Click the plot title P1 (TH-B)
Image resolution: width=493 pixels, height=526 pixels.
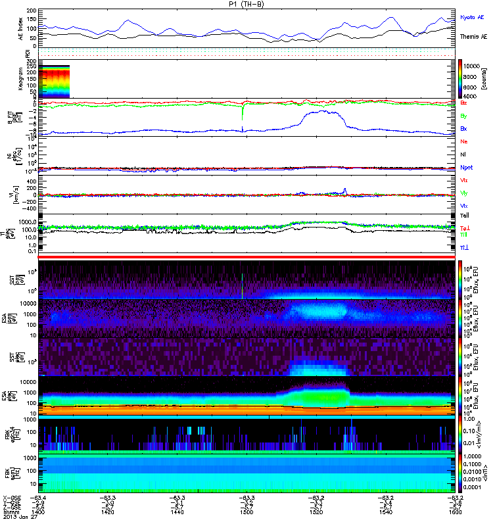click(x=246, y=4)
